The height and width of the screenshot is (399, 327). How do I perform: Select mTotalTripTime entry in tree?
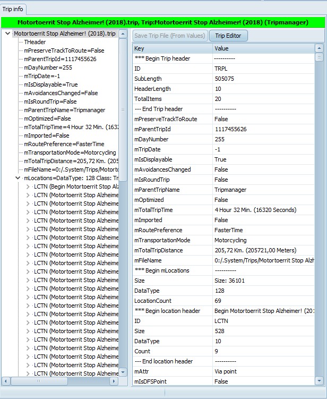[70, 127]
